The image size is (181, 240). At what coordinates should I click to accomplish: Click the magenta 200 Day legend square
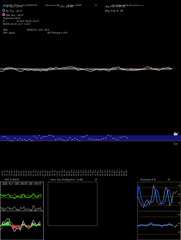pyautogui.click(x=4, y=15)
